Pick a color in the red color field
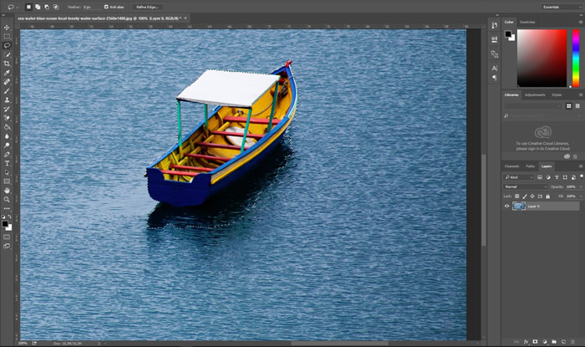The height and width of the screenshot is (347, 585). (x=542, y=59)
